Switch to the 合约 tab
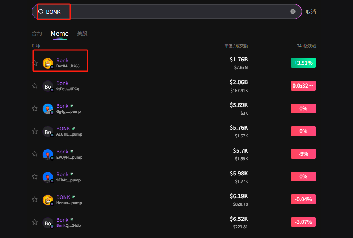Image resolution: width=353 pixels, height=238 pixels. coord(37,34)
